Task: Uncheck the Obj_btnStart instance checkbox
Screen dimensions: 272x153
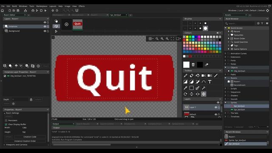Action: [5, 76]
